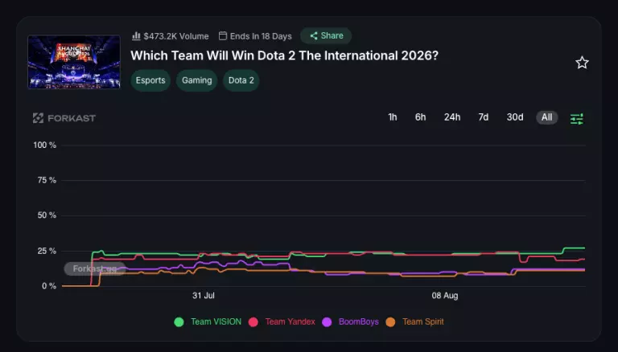Add market to favorites with star icon

click(582, 63)
